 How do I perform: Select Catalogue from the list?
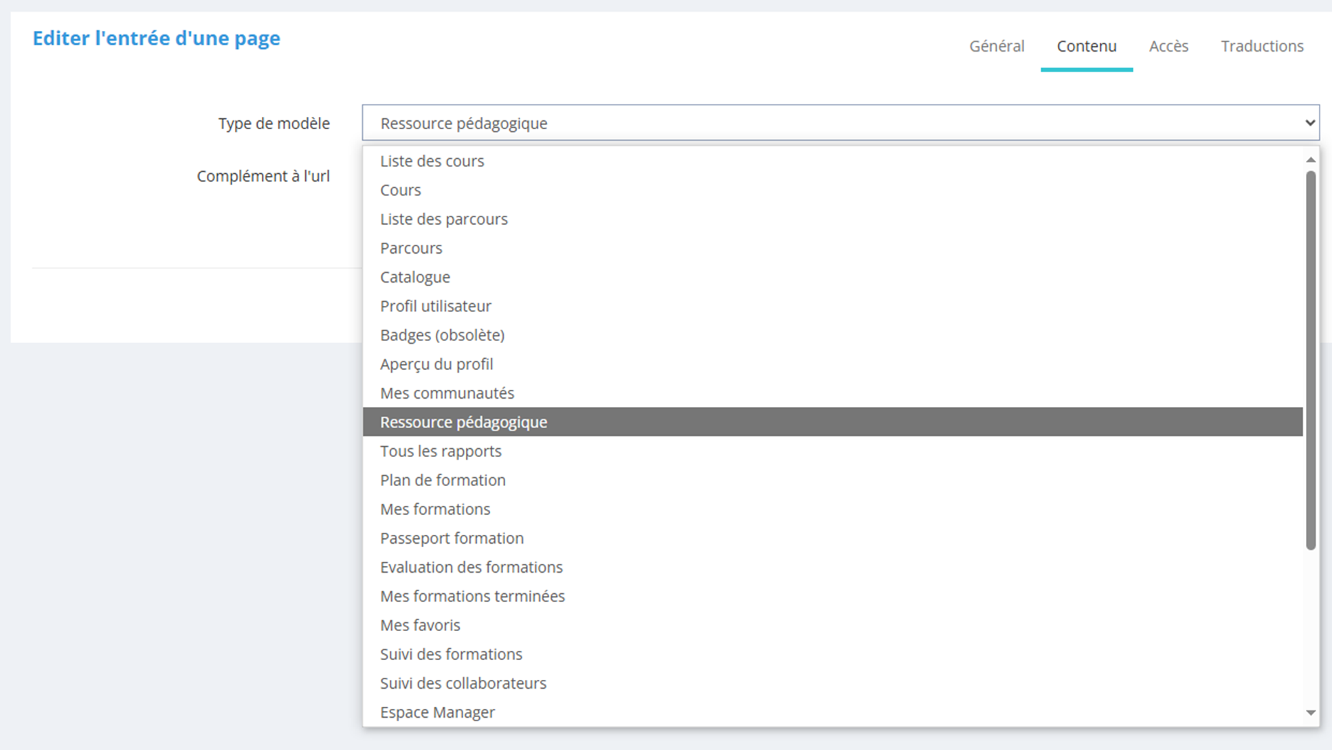(415, 277)
